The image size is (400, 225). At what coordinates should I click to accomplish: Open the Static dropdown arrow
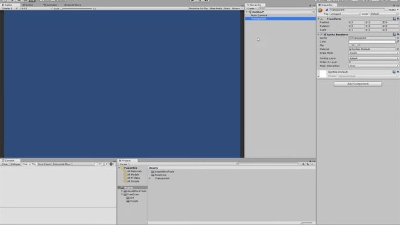point(397,10)
